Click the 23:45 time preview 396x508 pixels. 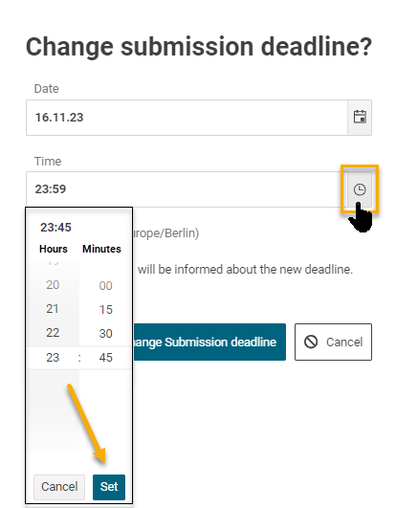pyautogui.click(x=55, y=228)
